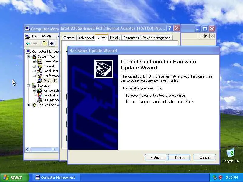Click the Disk Defragmenter icon
Screen dimensions: 243x182
tap(40, 95)
